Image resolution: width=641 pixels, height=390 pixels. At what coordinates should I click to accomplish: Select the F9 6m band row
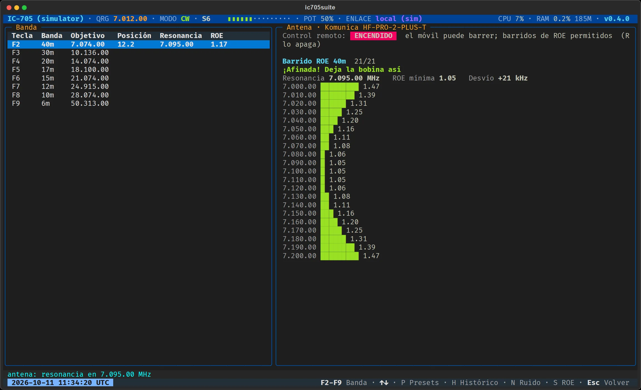pyautogui.click(x=138, y=104)
